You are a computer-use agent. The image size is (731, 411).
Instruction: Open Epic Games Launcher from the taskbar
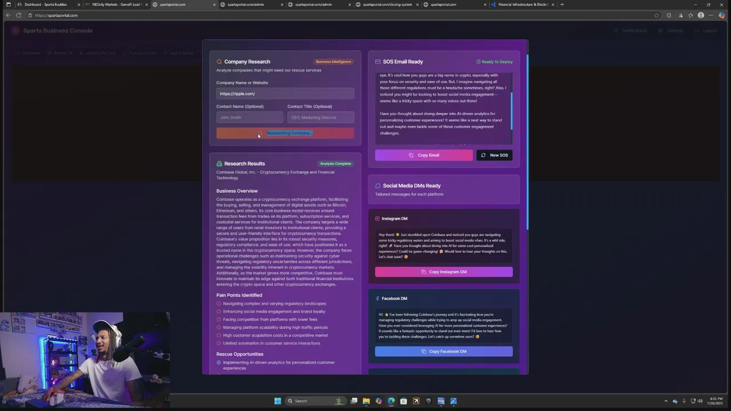click(428, 401)
